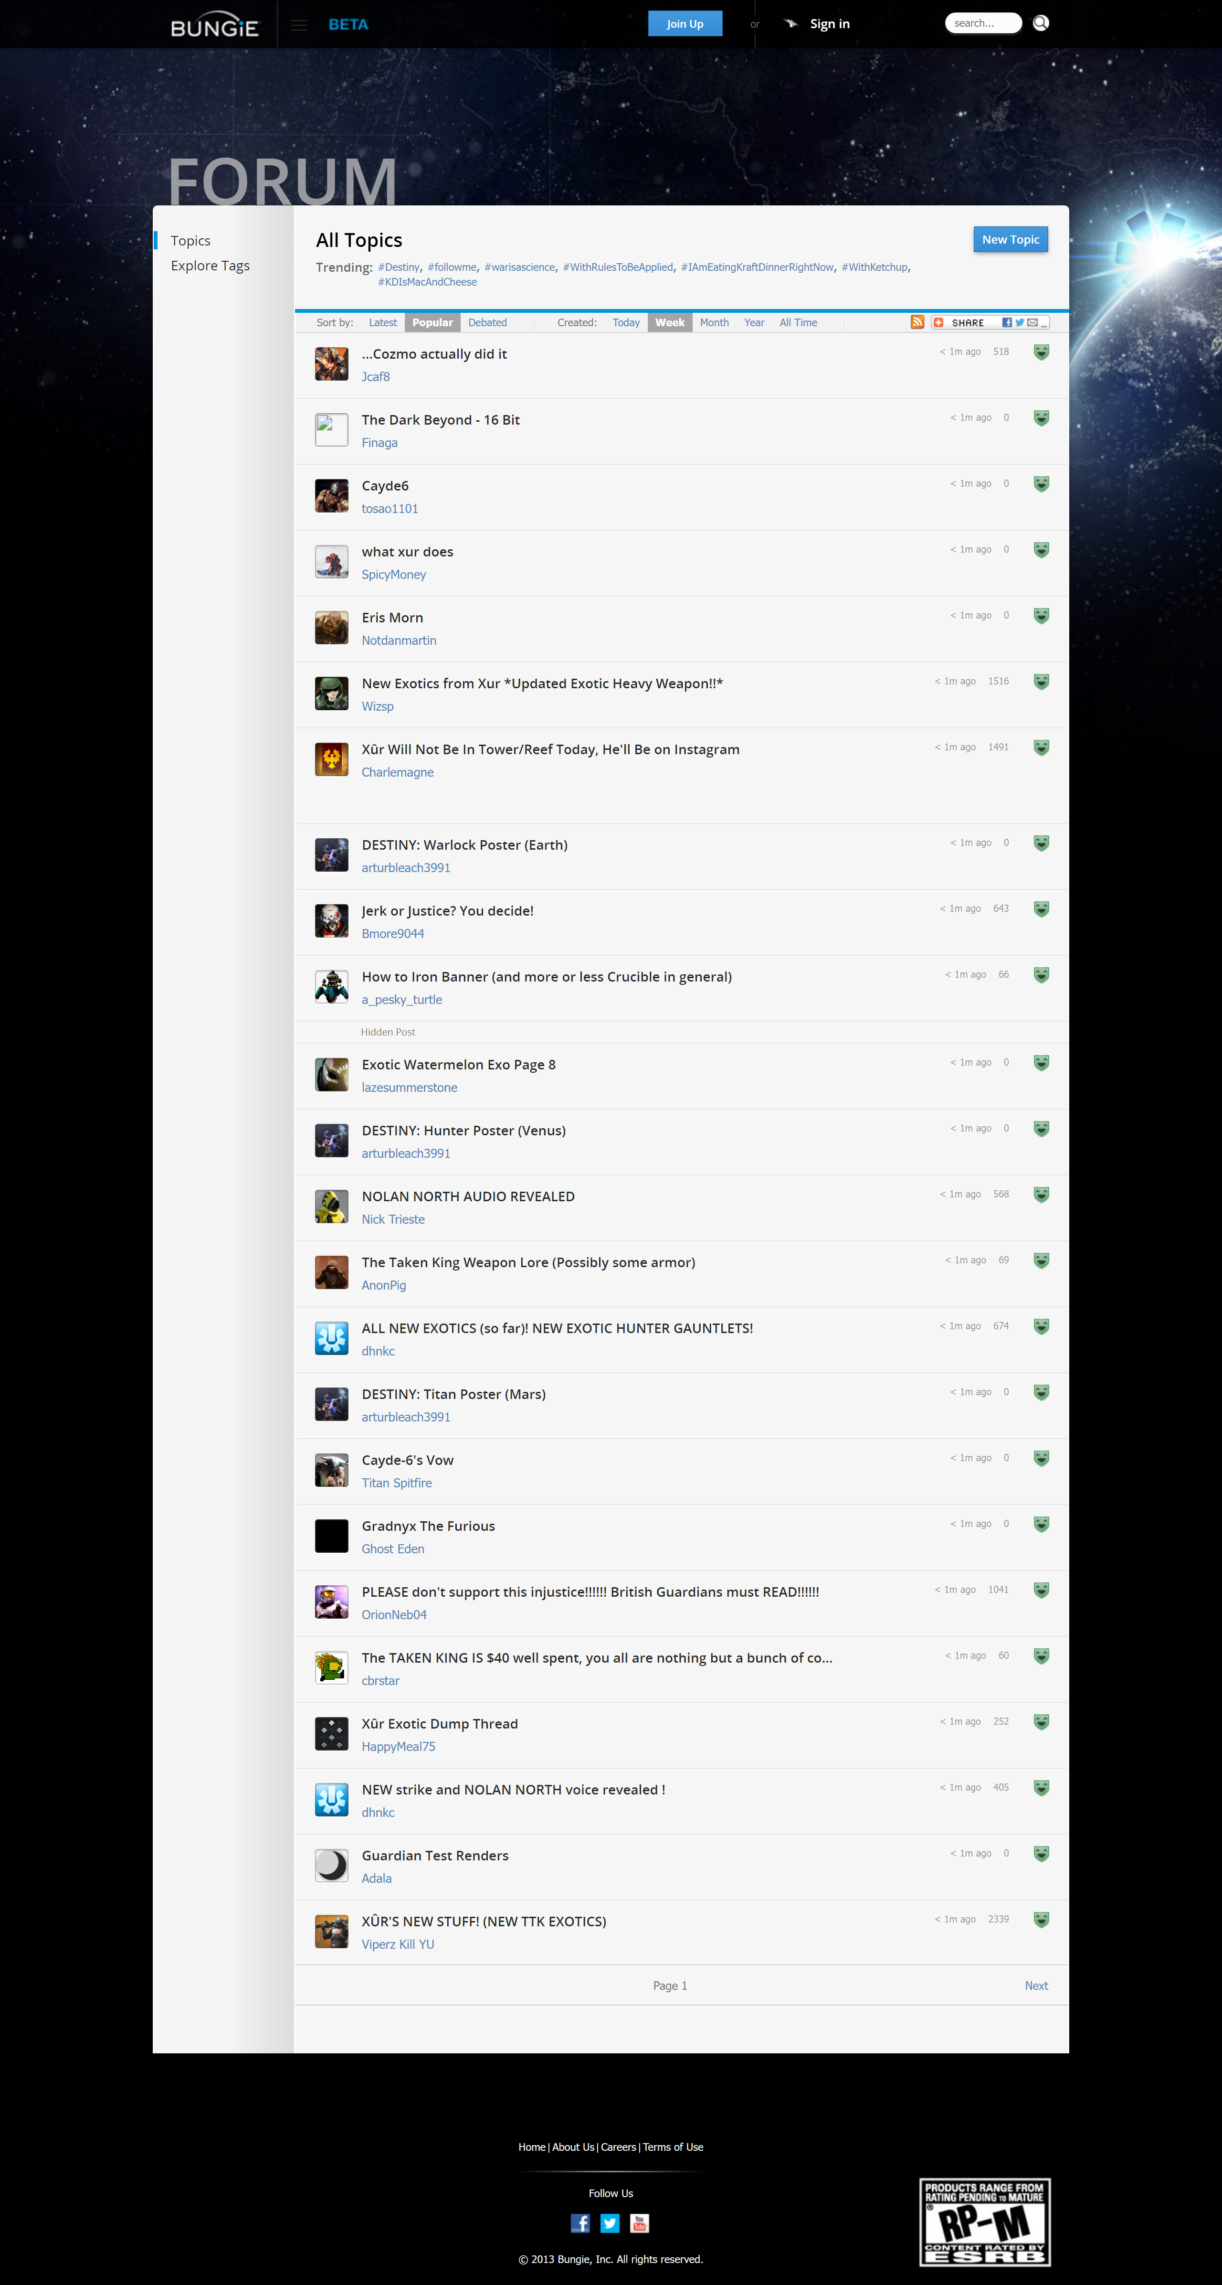
Task: Filter created time to All Time
Action: point(798,323)
